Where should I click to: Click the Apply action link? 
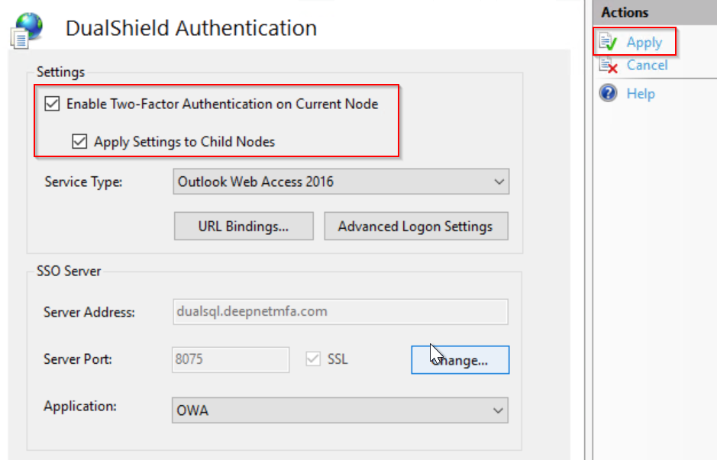coord(644,43)
